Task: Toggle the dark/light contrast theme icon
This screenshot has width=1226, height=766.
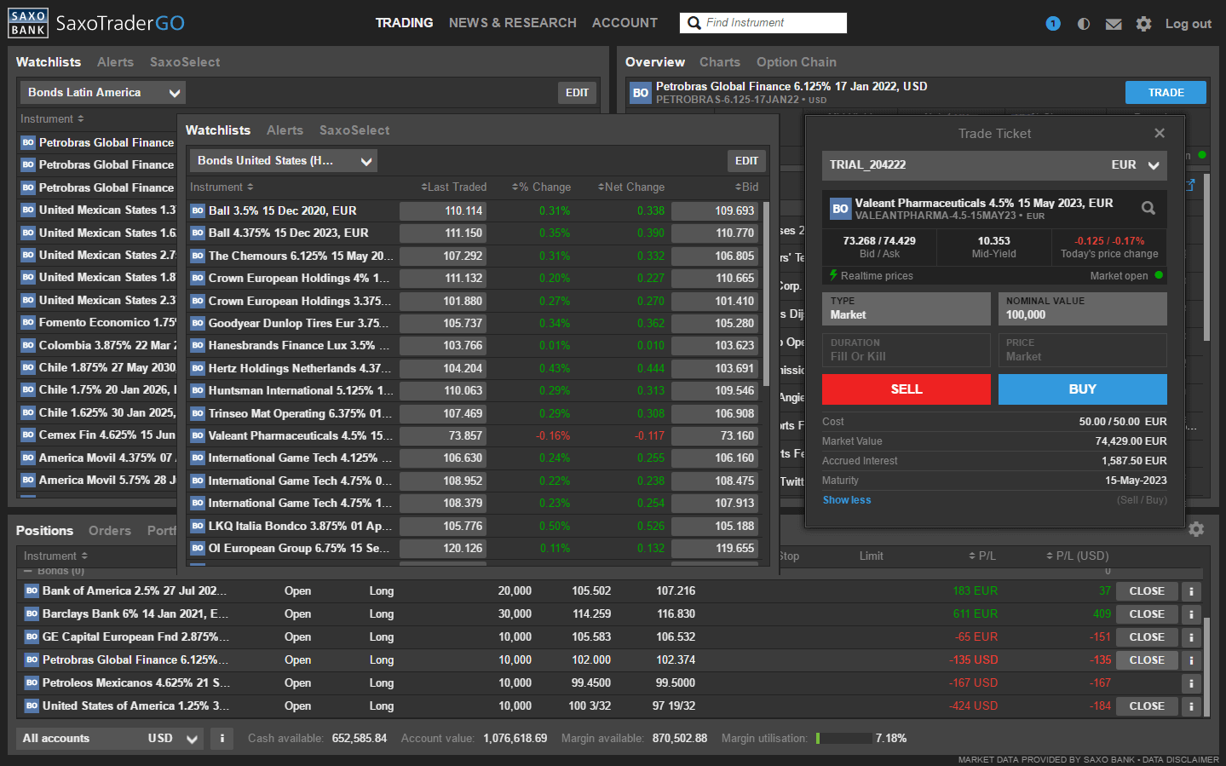Action: pyautogui.click(x=1084, y=24)
